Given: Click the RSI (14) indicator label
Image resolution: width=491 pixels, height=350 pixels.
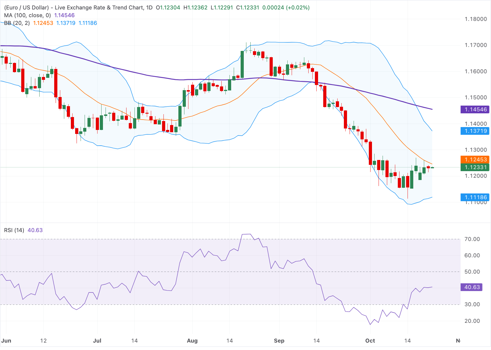Looking at the screenshot, I should coord(14,230).
